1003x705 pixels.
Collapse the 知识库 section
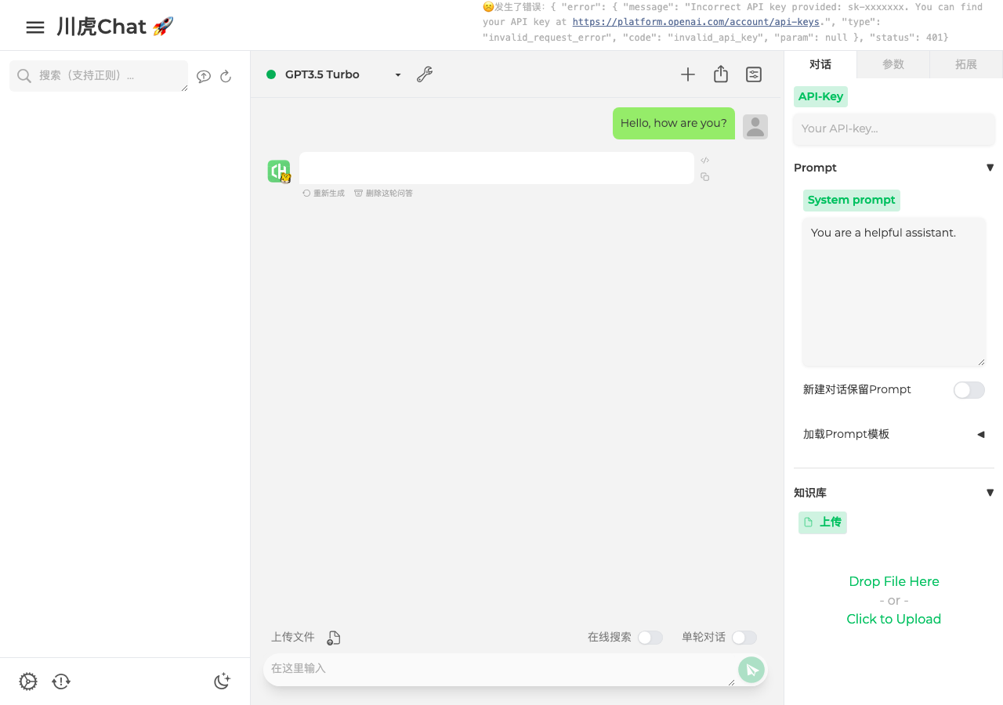[x=894, y=493]
